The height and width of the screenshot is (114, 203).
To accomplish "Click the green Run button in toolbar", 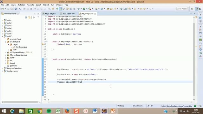I will [84, 9].
